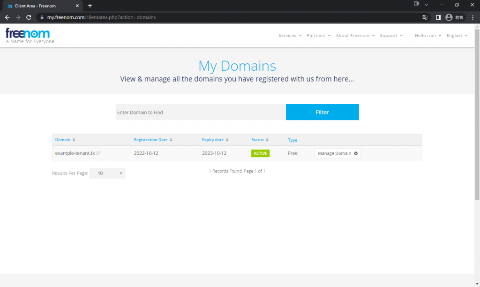
Task: Click sort arrows next to Registration Date
Action: tap(171, 140)
